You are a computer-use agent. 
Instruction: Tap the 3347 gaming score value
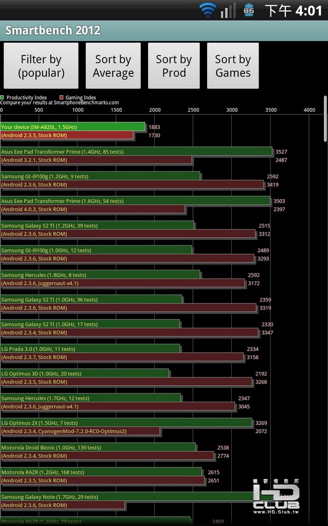click(x=267, y=333)
